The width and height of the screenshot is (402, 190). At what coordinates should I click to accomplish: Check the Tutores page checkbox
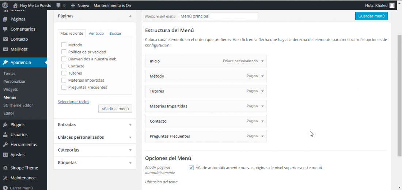pyautogui.click(x=64, y=73)
